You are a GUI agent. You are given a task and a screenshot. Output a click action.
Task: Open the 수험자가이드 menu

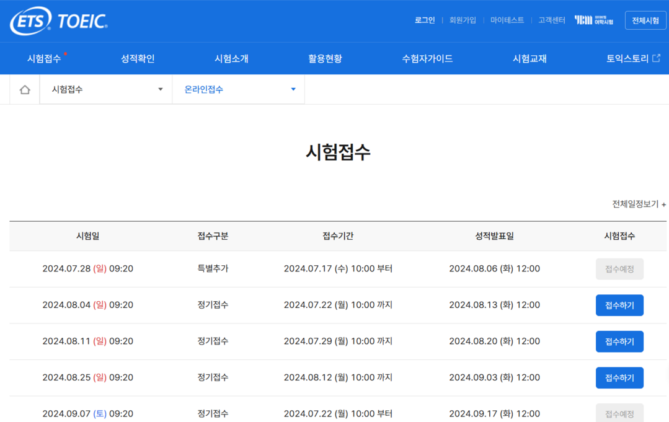click(427, 59)
